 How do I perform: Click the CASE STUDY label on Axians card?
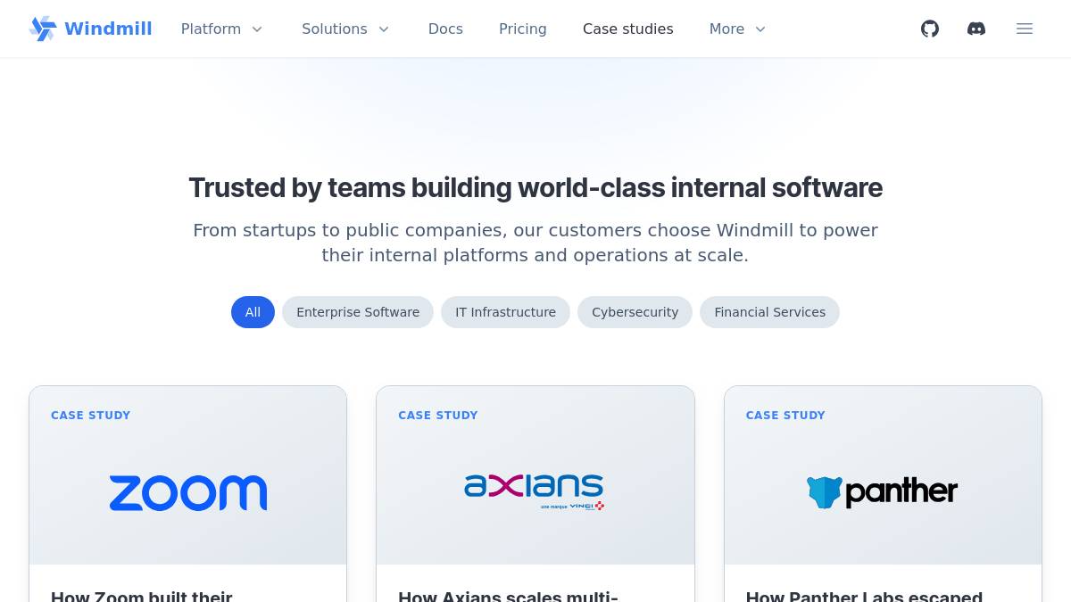tap(438, 416)
